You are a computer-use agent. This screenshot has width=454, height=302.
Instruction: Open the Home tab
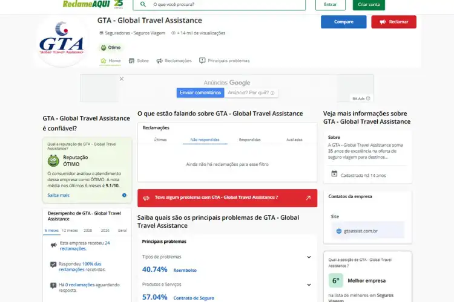pos(110,60)
